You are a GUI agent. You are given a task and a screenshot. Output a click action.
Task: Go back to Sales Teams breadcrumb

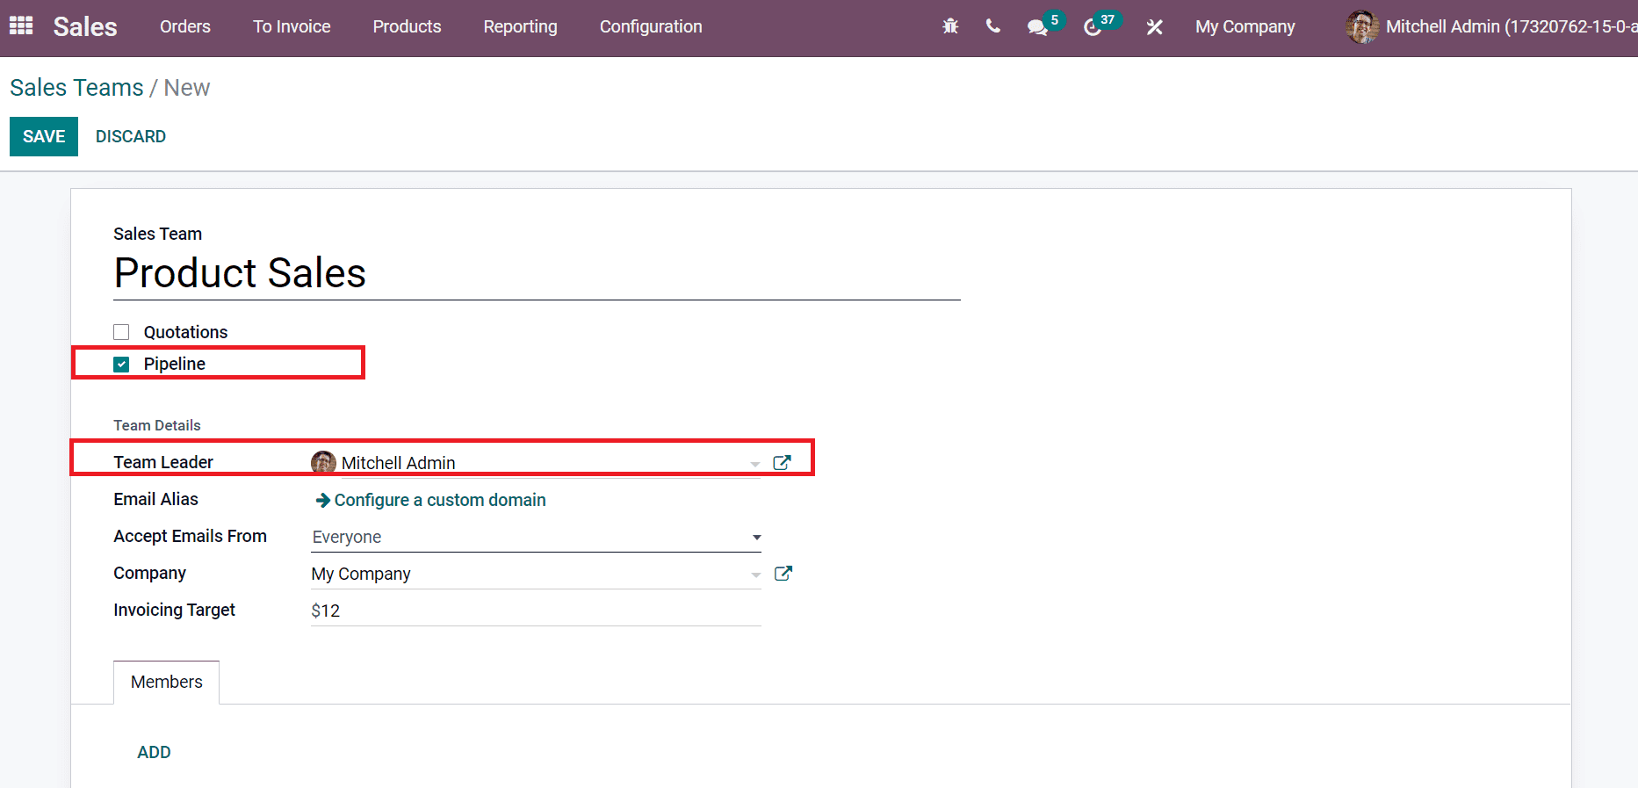pyautogui.click(x=76, y=88)
